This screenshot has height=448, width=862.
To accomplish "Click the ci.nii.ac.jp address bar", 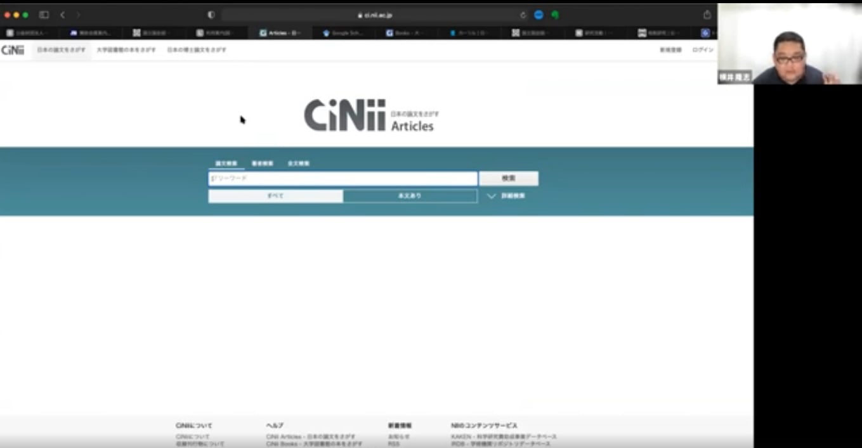I will [375, 15].
